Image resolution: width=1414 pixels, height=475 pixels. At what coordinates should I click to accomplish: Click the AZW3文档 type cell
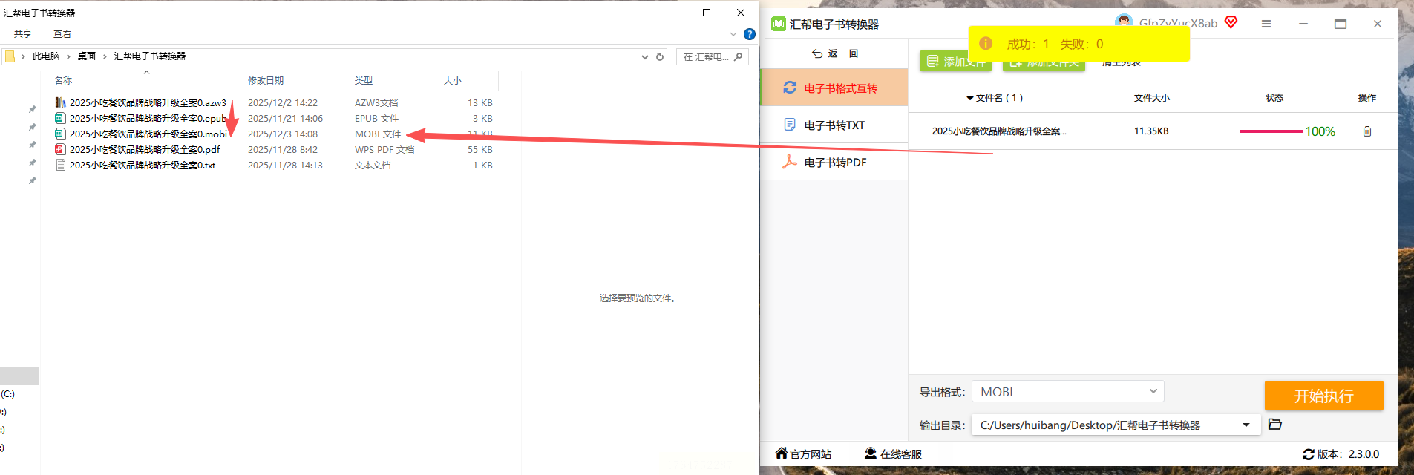(376, 102)
